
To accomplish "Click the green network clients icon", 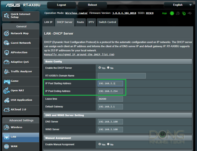I will [184, 13].
